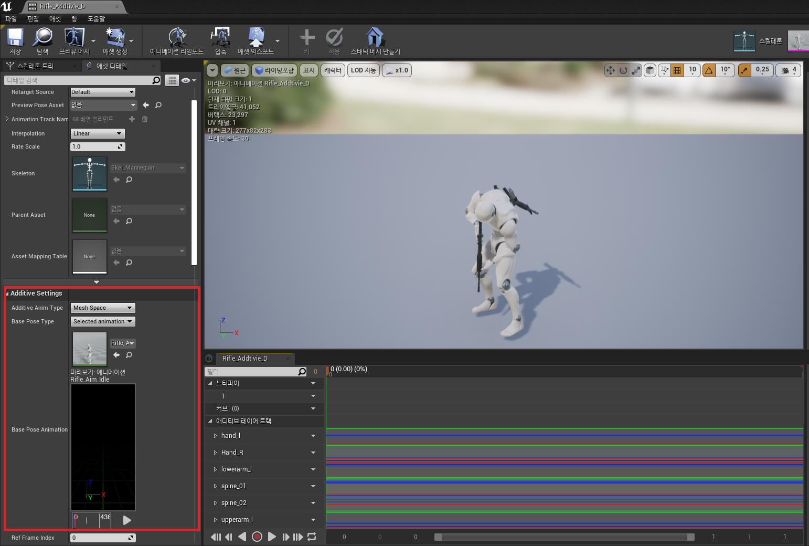Play the Base Pose Animation thumbnail preview
This screenshot has width=809, height=546.
(127, 520)
